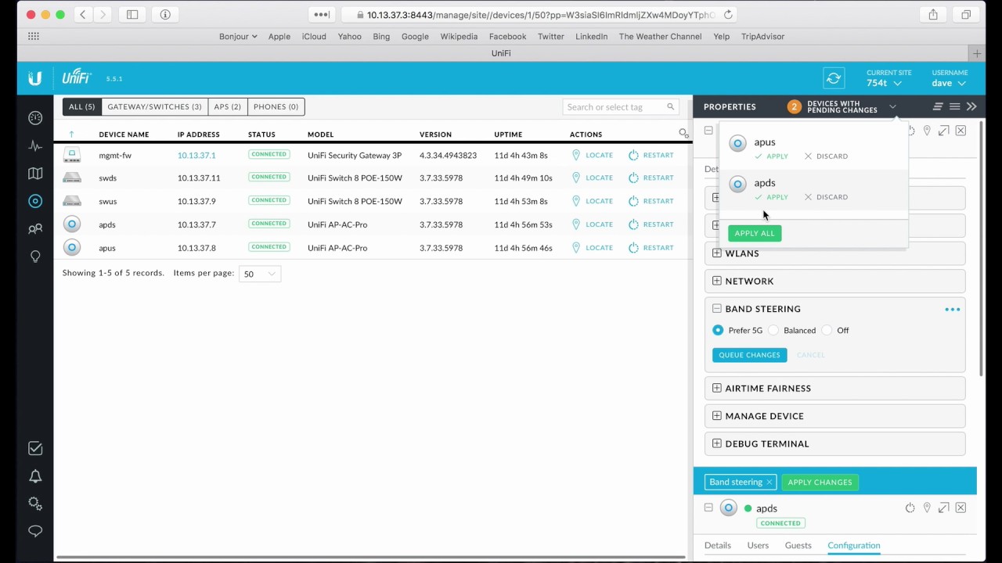Expand the AIRTIME FAIRNESS section
Image resolution: width=1002 pixels, height=563 pixels.
click(716, 388)
